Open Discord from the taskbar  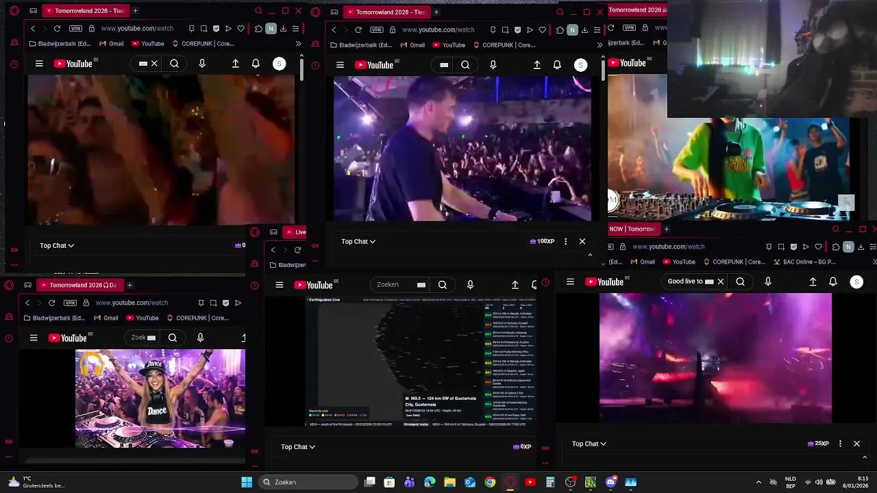coord(610,482)
